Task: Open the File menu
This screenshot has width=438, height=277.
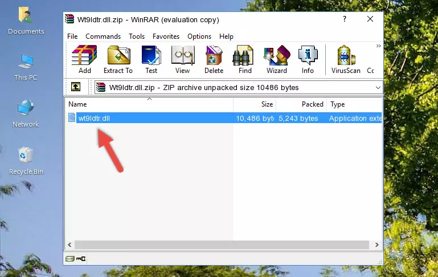Action: 72,36
